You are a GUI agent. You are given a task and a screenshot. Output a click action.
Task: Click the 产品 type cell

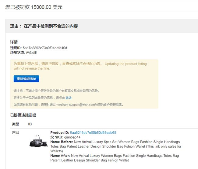click(16, 133)
